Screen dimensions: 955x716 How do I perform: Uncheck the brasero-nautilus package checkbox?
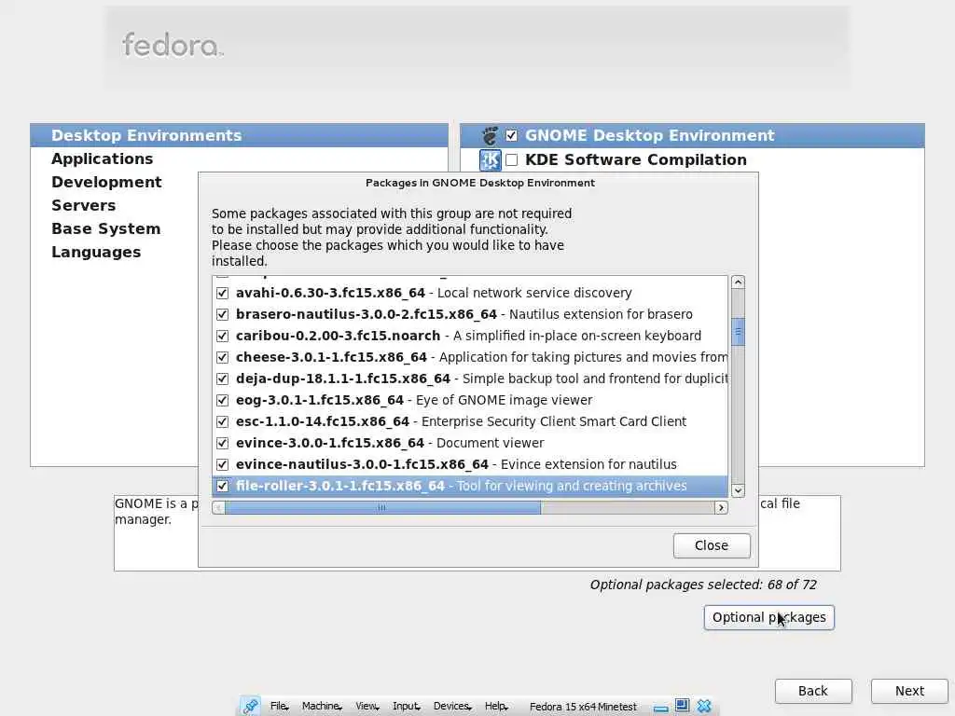(222, 314)
